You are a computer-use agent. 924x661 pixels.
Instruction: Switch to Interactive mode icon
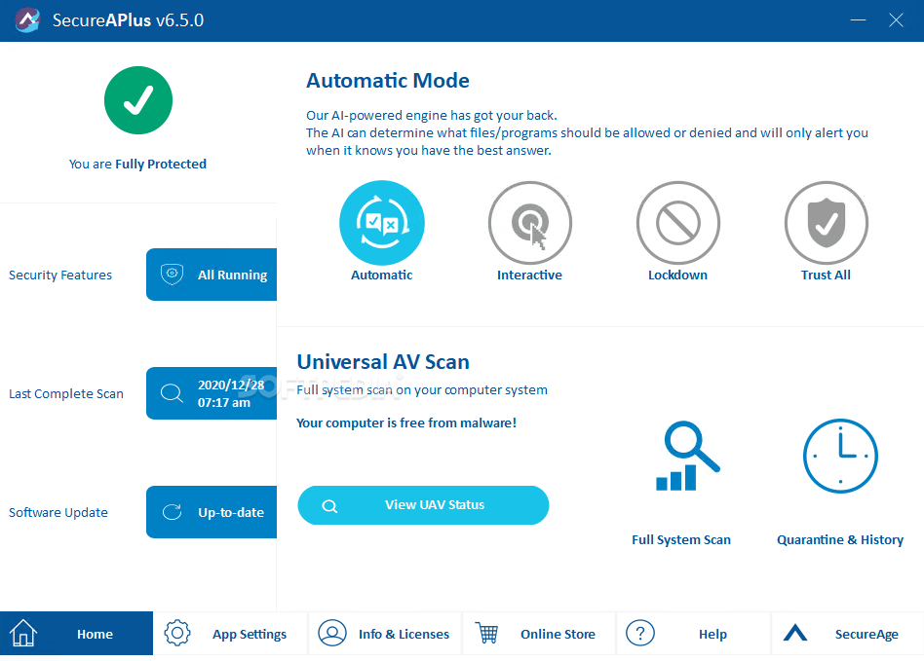point(530,223)
